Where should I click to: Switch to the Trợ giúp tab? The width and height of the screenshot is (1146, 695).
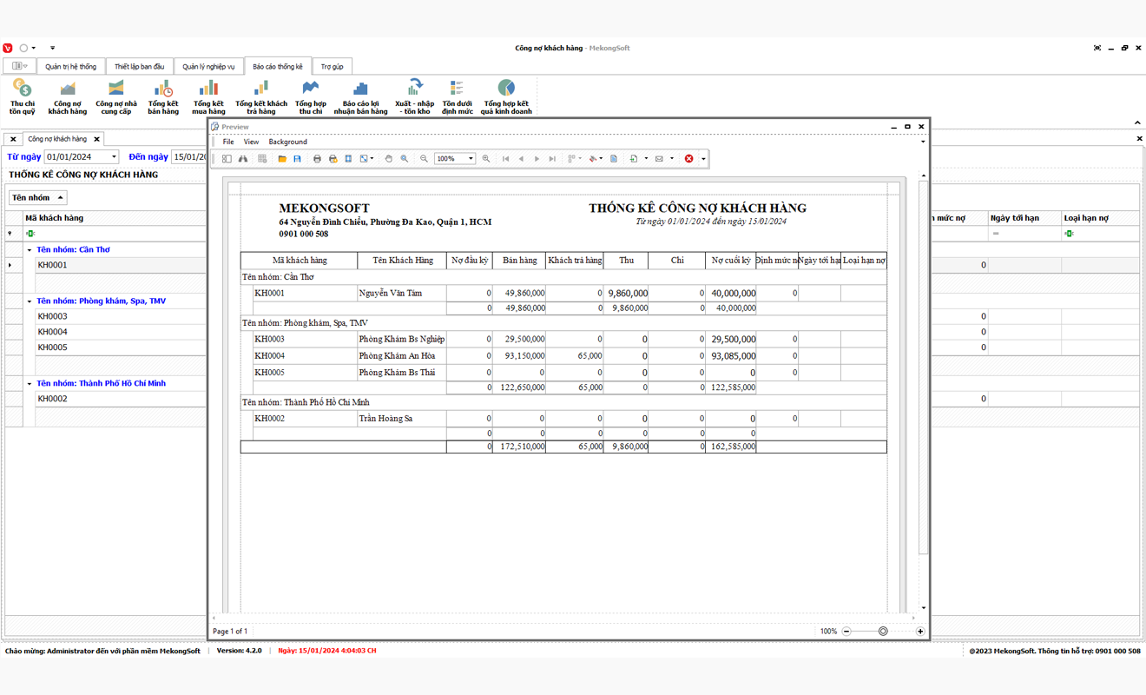pos(332,67)
